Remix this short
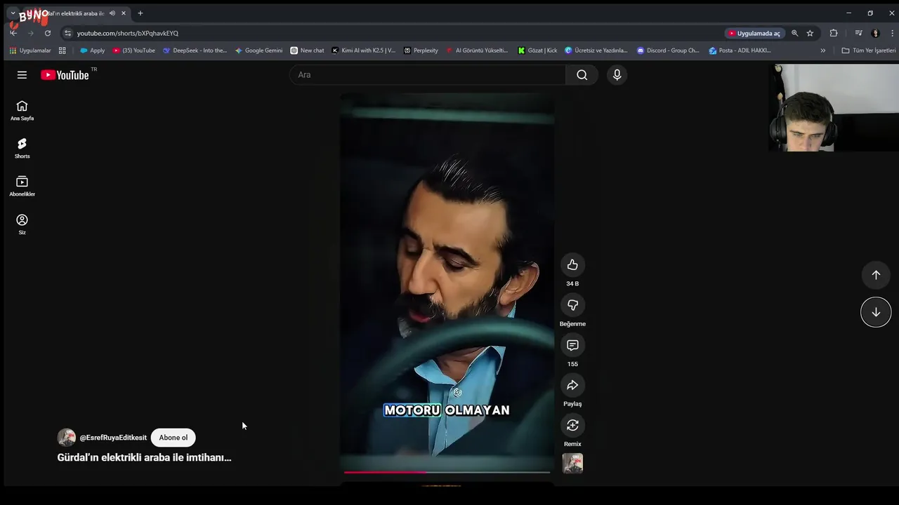 coord(572,425)
